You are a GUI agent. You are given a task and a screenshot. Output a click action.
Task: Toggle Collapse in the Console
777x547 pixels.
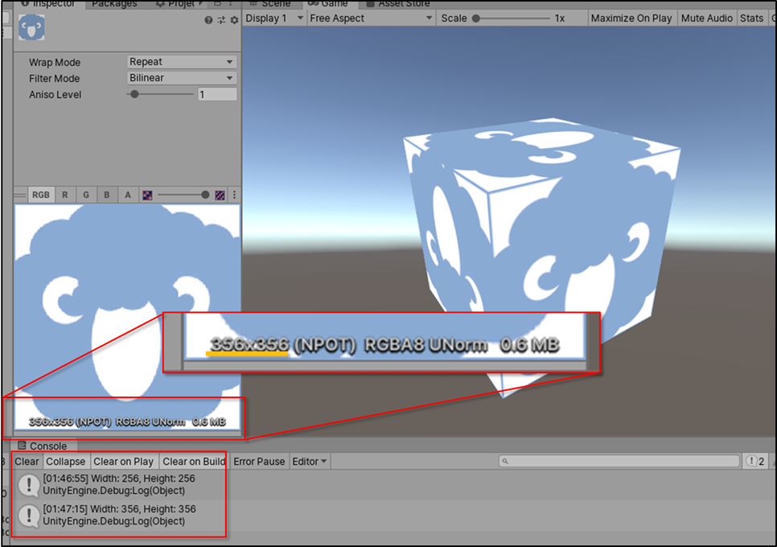pos(65,461)
